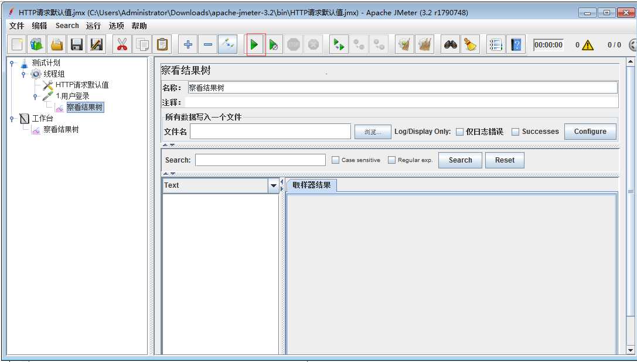The width and height of the screenshot is (637, 362).
Task: Click Start without pauses icon
Action: tap(274, 44)
